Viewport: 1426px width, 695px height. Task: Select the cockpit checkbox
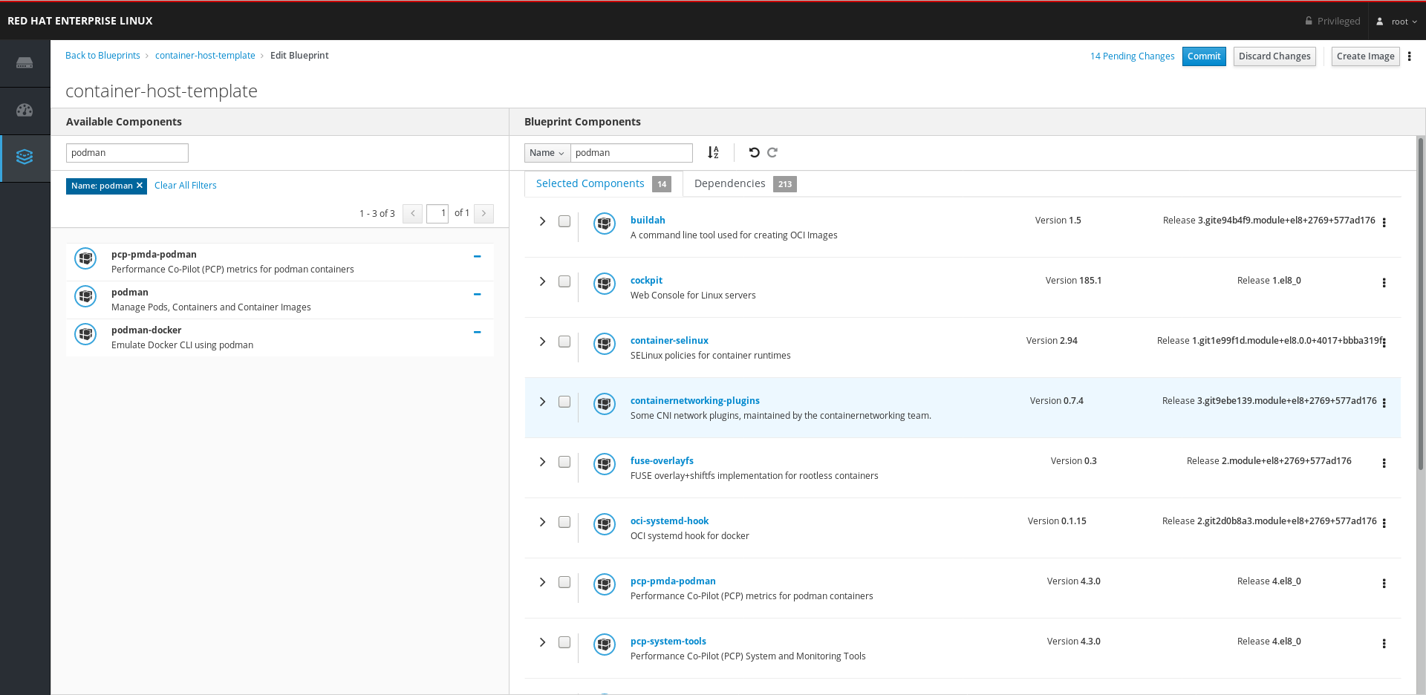click(x=564, y=281)
